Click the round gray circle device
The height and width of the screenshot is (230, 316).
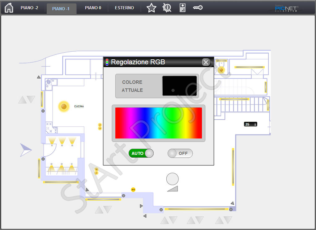point(172,179)
